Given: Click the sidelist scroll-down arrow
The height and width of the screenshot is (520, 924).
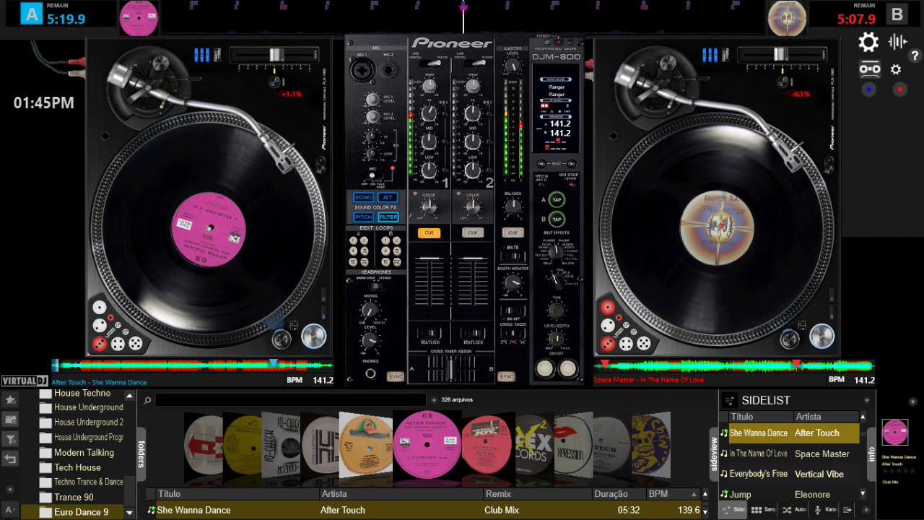Looking at the screenshot, I should (863, 494).
